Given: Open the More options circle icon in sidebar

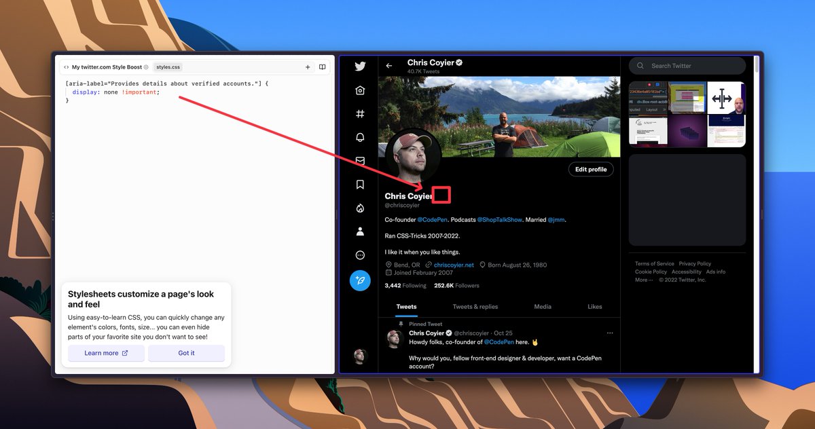Looking at the screenshot, I should coord(360,255).
